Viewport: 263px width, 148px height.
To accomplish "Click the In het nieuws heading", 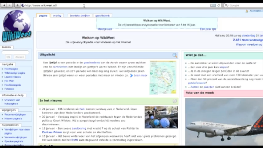I will 51,101.
